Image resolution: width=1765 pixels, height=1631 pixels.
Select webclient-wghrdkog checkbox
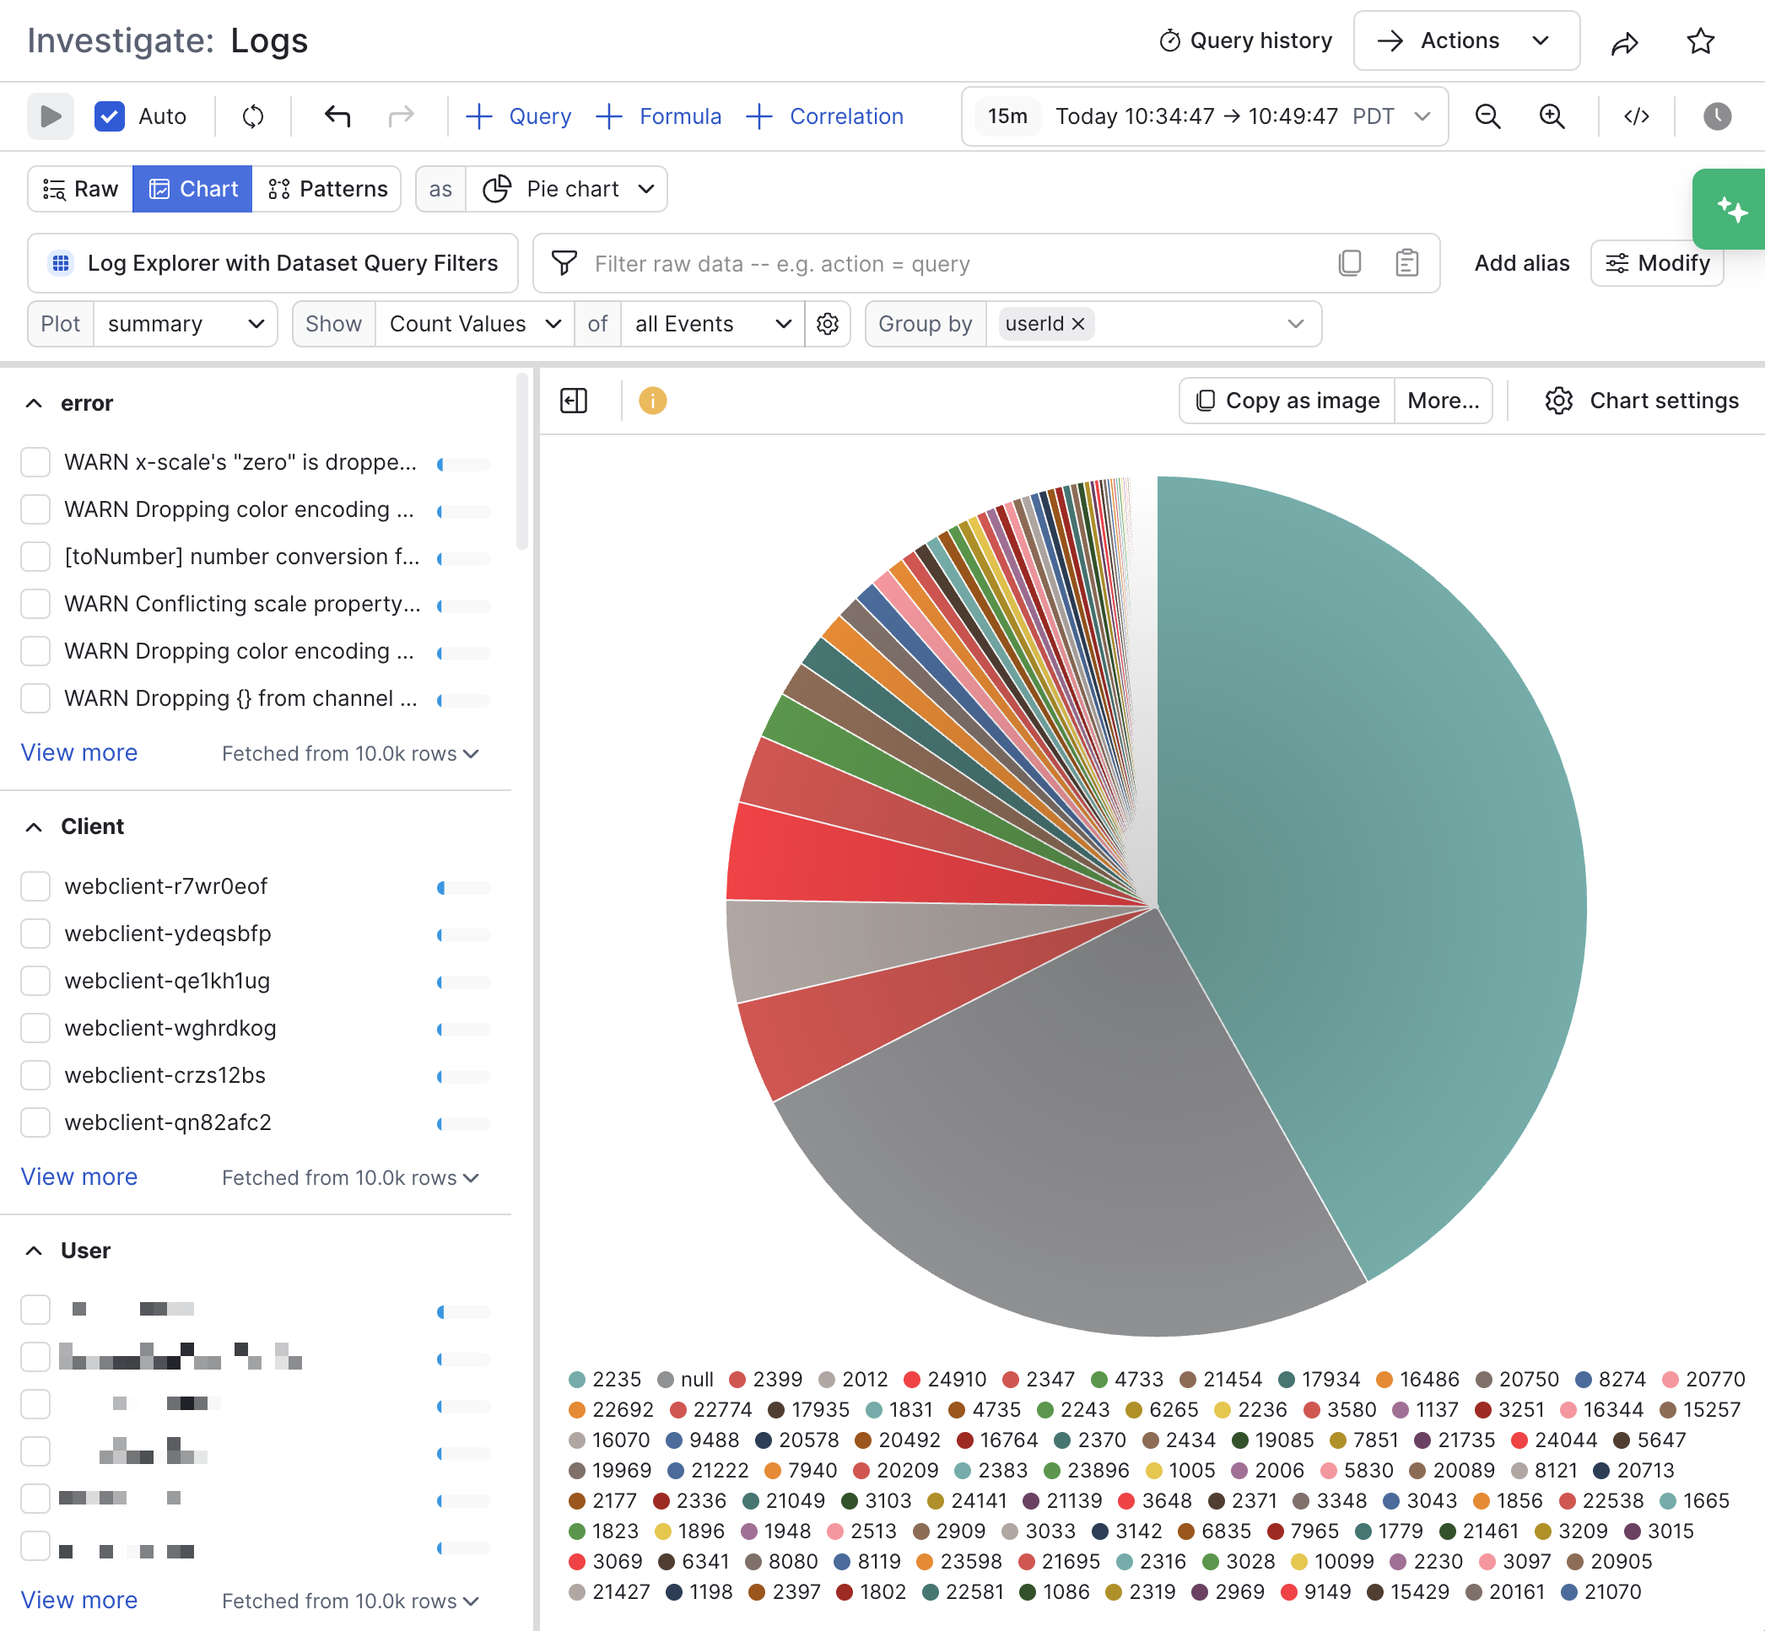coord(35,1027)
